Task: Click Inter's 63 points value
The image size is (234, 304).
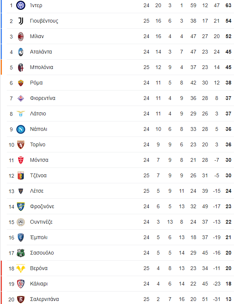Action: click(x=228, y=5)
